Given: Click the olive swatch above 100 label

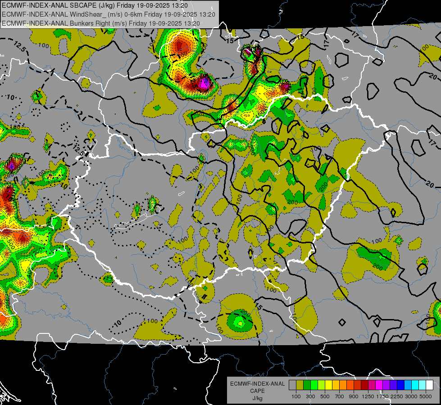Looking at the screenshot, I should click(x=300, y=385).
